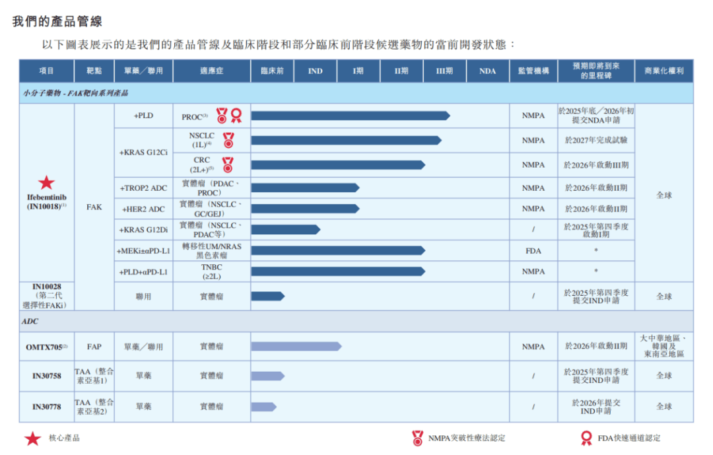Open the 於2027年完成試驗 milestone text
The width and height of the screenshot is (713, 455).
[595, 141]
